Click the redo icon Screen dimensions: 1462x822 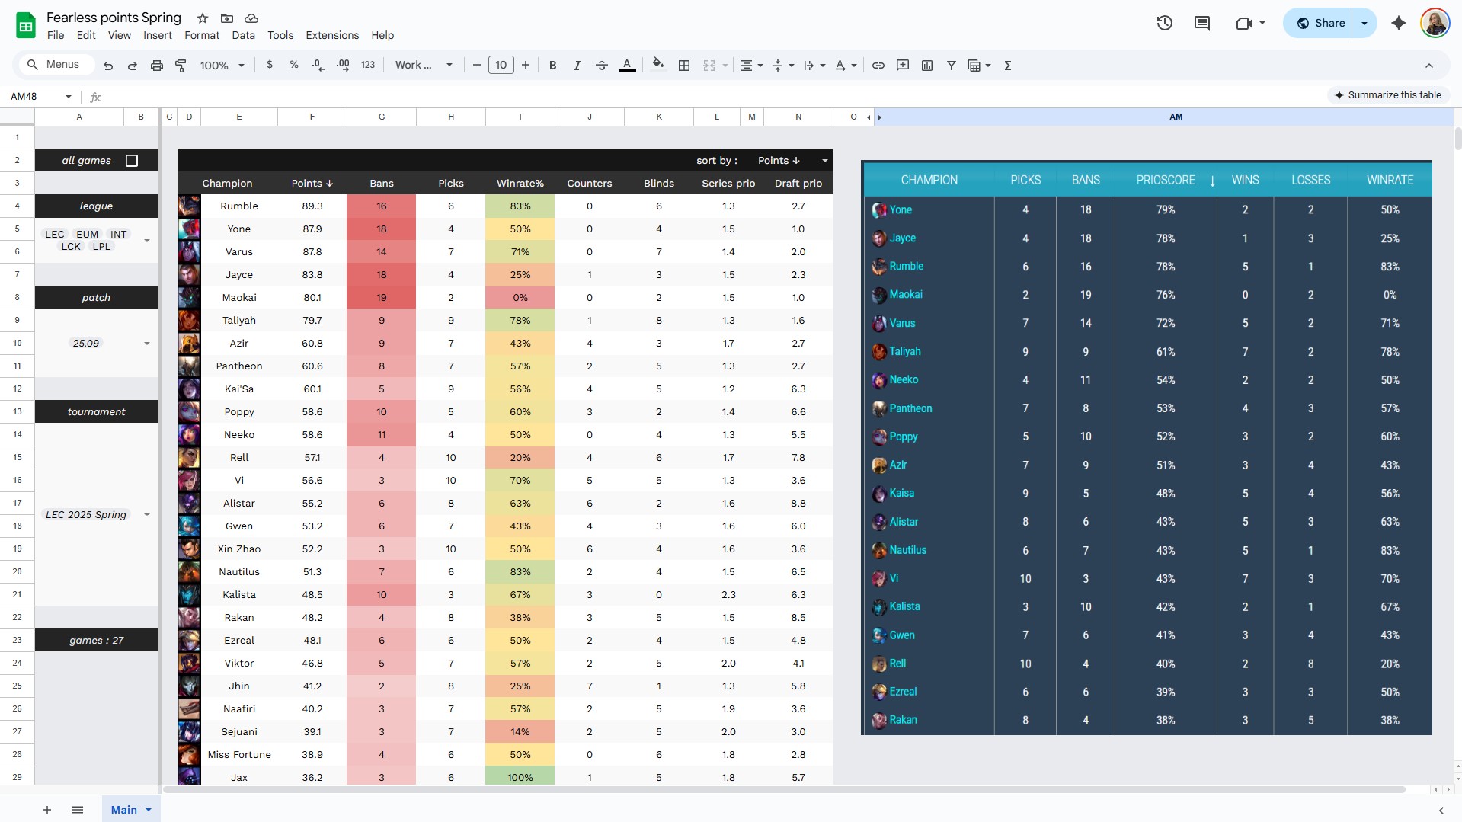(133, 66)
